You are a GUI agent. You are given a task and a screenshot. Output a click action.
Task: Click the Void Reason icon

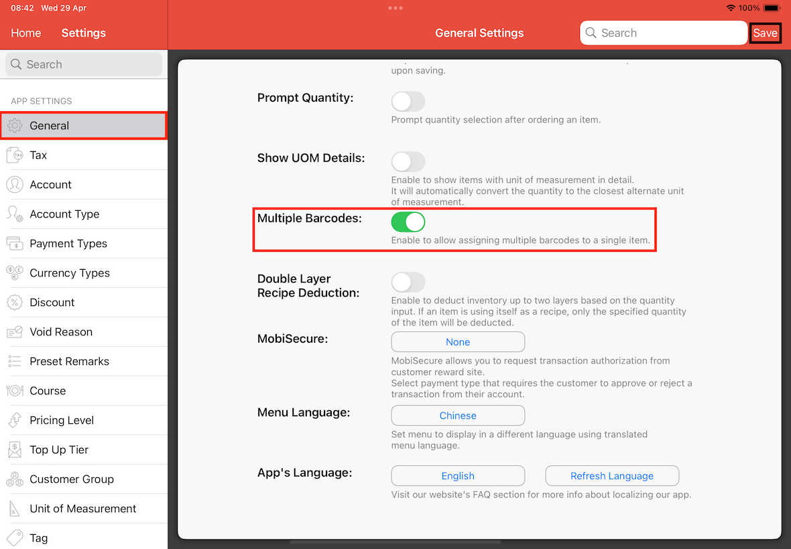[15, 332]
